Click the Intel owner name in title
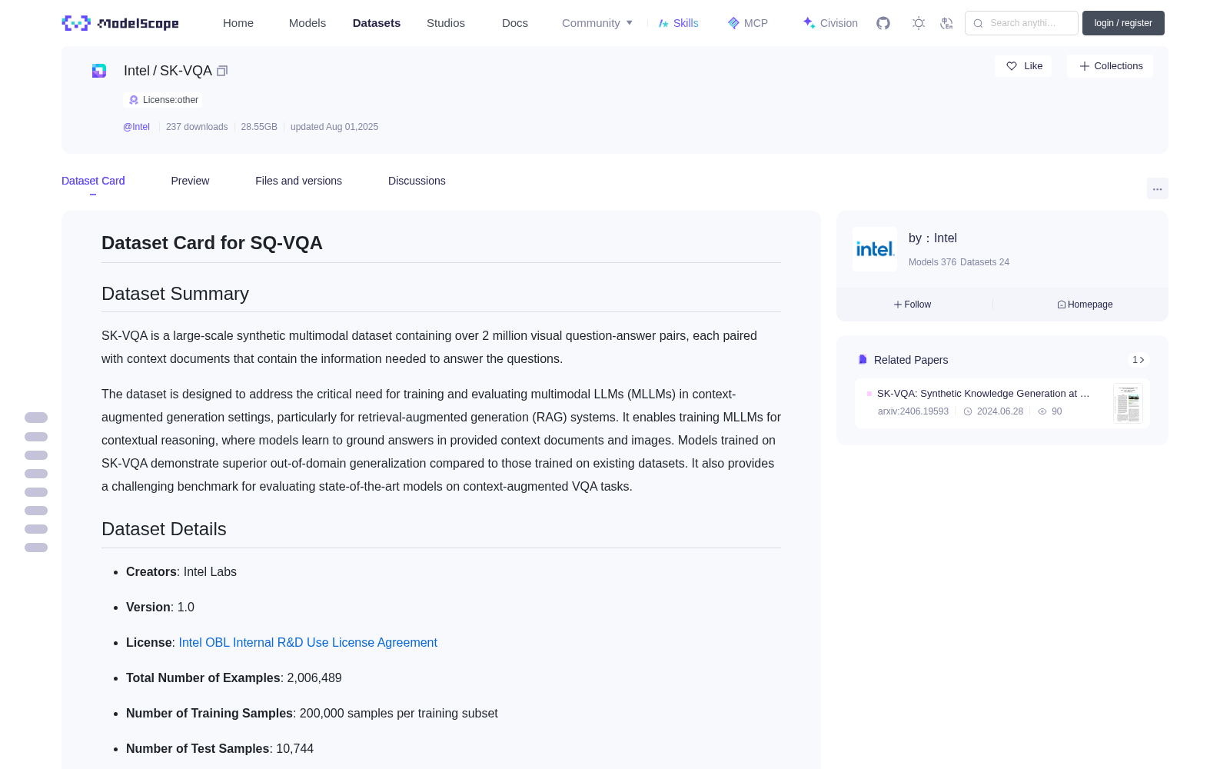Screen dimensions: 1230x769 coord(137,71)
